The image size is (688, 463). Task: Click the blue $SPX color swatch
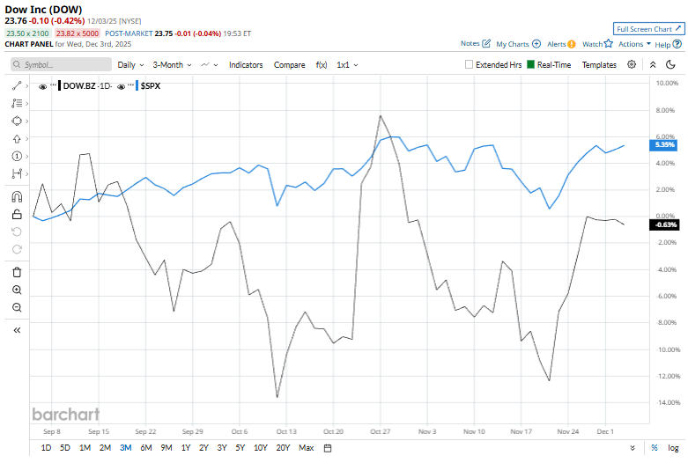click(137, 85)
